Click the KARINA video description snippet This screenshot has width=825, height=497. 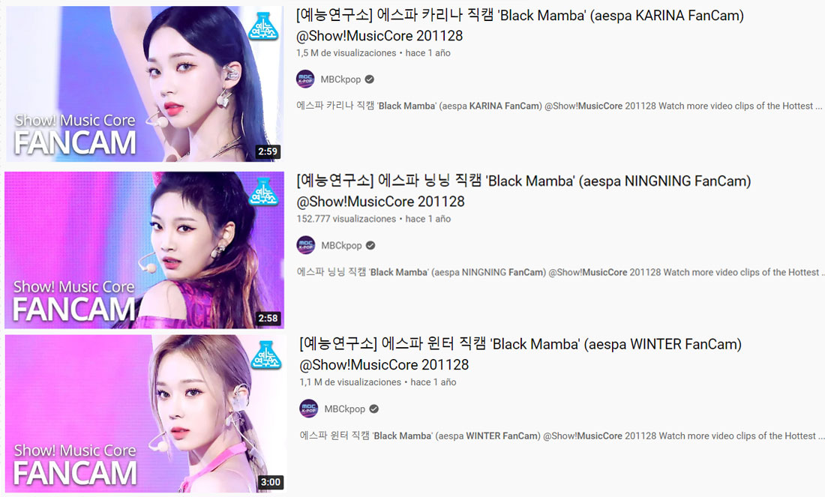point(559,106)
